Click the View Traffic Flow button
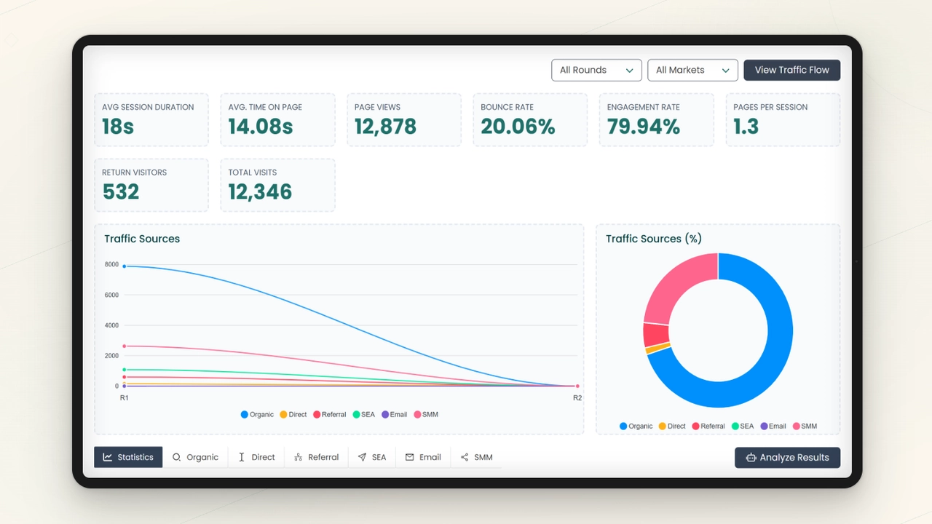 click(791, 70)
